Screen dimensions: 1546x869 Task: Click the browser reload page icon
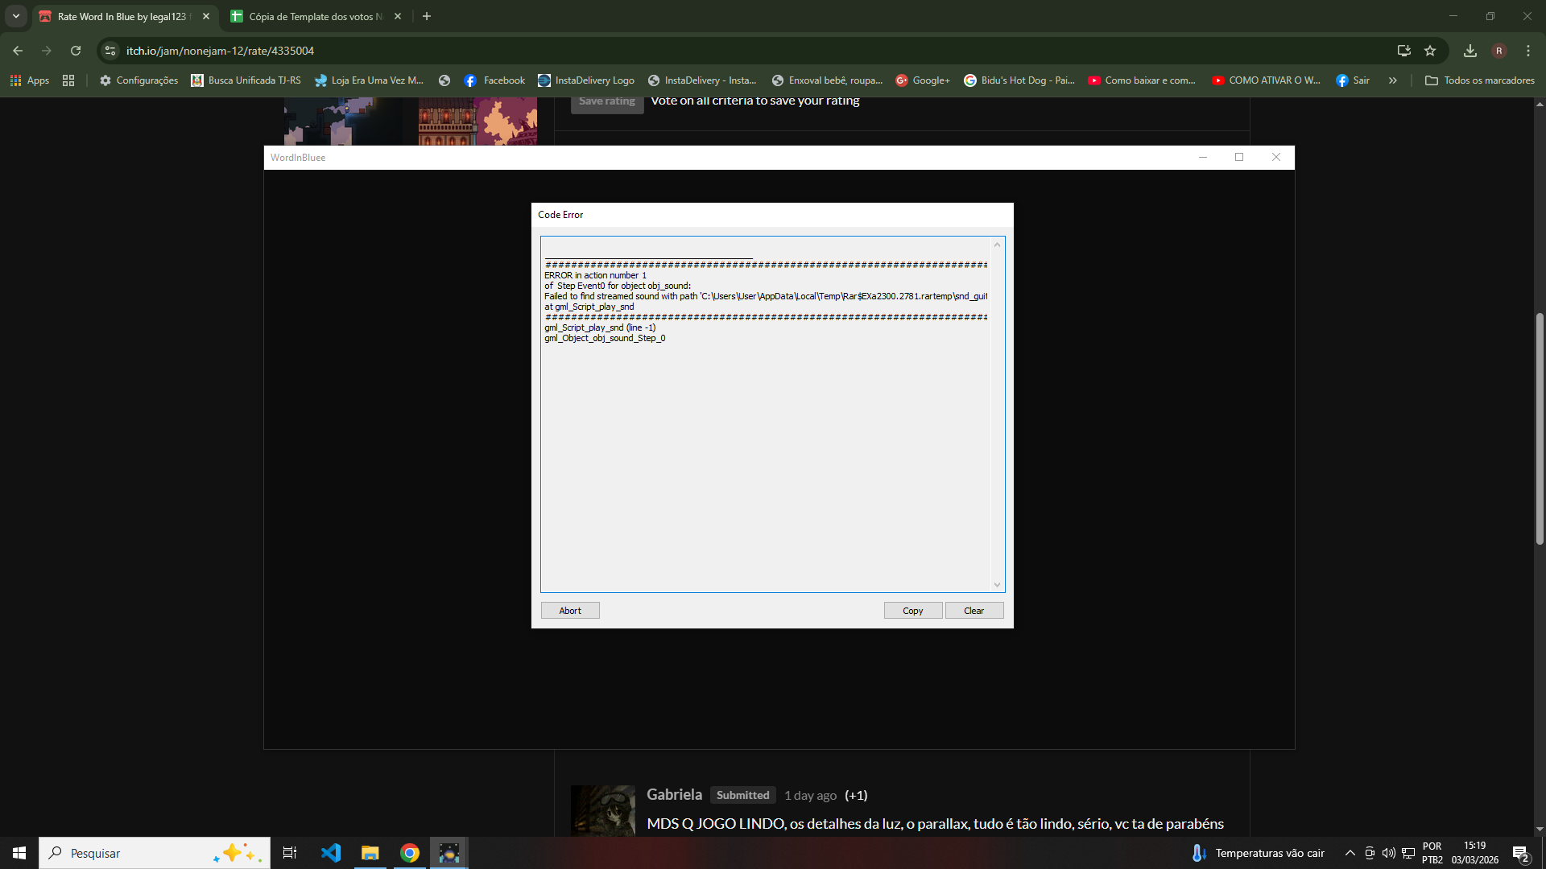pos(76,51)
